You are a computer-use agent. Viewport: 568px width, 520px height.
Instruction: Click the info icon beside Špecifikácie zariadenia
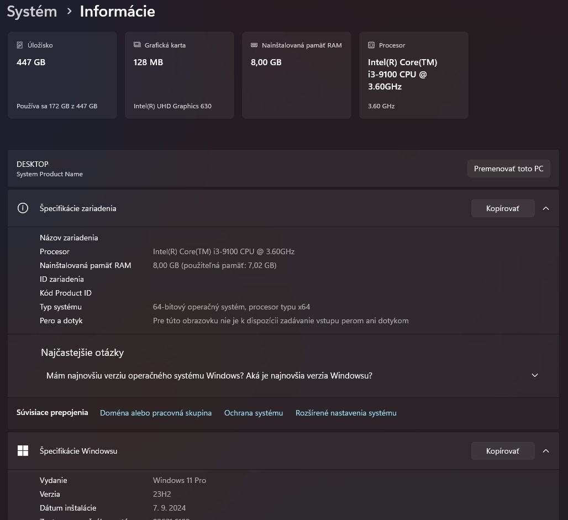[x=23, y=208]
